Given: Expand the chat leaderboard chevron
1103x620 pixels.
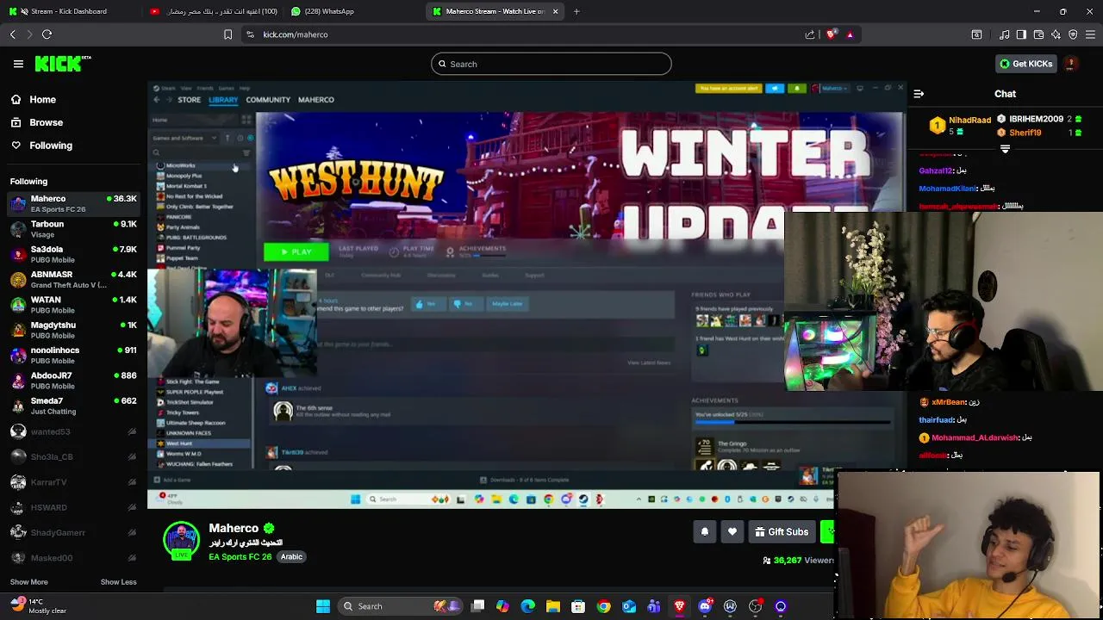Looking at the screenshot, I should tap(1005, 149).
